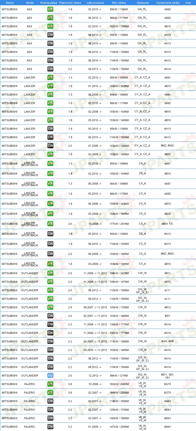Select the 01.2009 -> production date cell
196x431 pixels.
95,427
